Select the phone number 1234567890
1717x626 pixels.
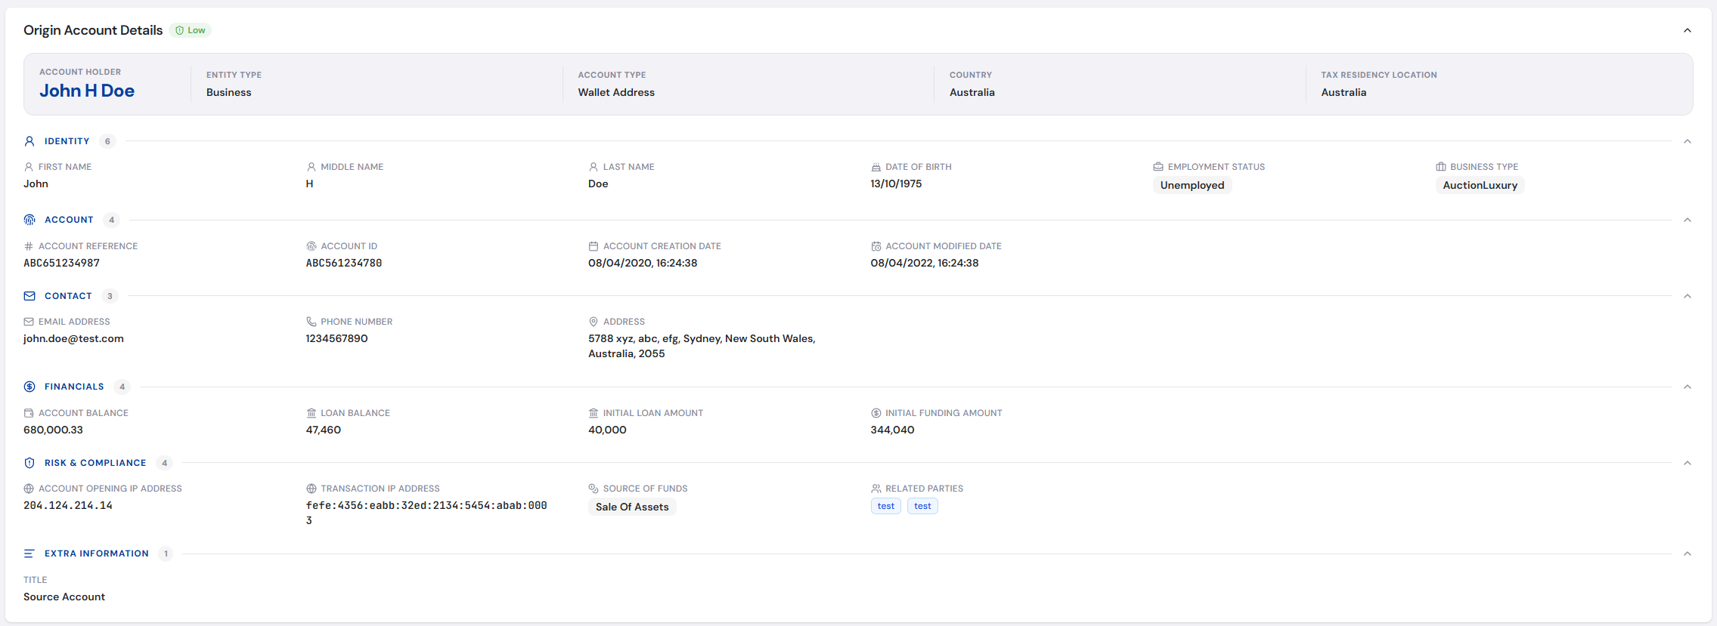click(x=336, y=338)
